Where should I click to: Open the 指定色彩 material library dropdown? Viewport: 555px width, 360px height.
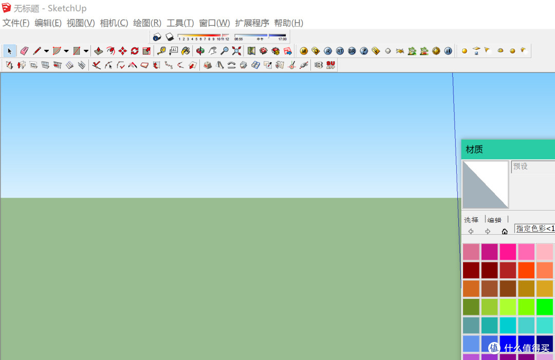534,229
